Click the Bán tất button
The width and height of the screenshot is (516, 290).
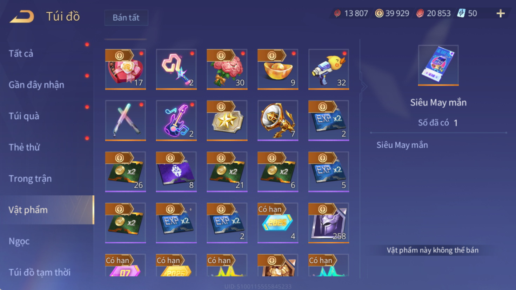126,18
